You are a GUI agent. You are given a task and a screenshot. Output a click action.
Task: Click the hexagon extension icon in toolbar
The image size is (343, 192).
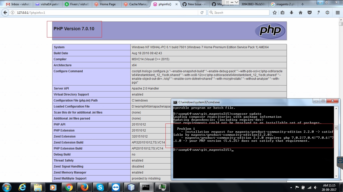(x=327, y=12)
